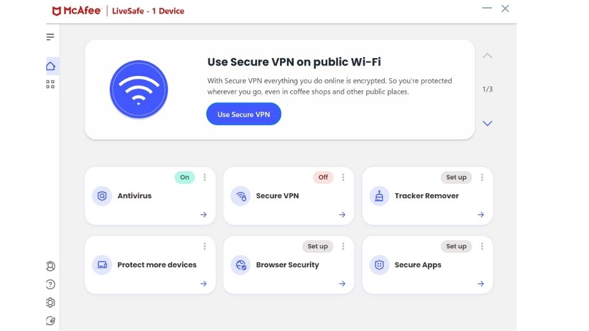Click the arrow on the Secure Apps card
This screenshot has height=331, width=589.
point(480,284)
